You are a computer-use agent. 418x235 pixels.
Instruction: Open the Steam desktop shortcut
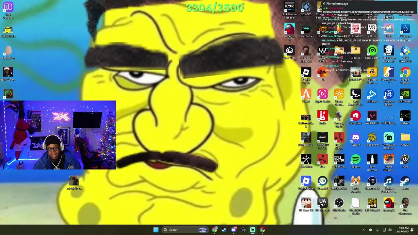pos(405,183)
